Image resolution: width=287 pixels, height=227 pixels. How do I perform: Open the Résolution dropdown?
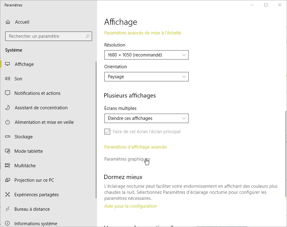pos(146,55)
